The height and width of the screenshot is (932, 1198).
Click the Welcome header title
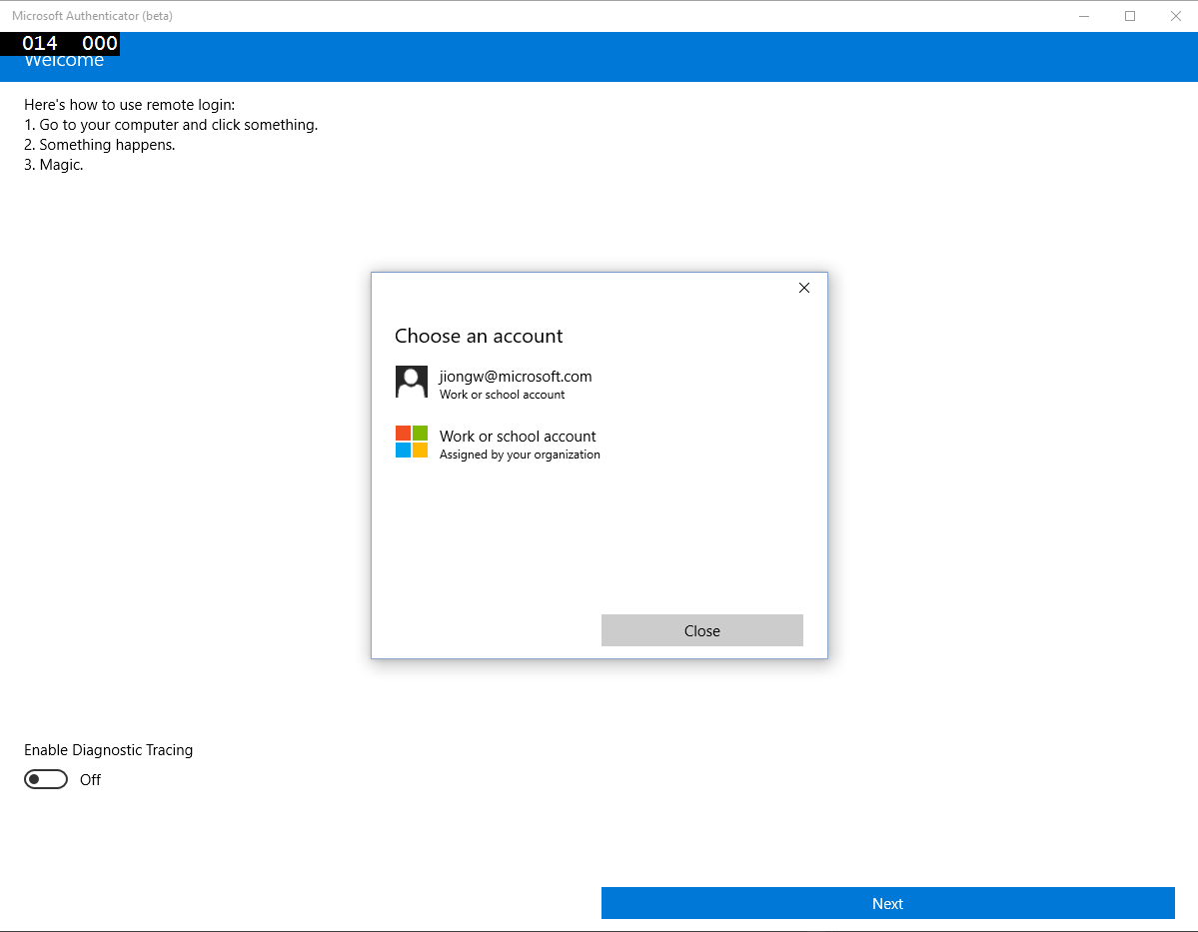tap(64, 60)
